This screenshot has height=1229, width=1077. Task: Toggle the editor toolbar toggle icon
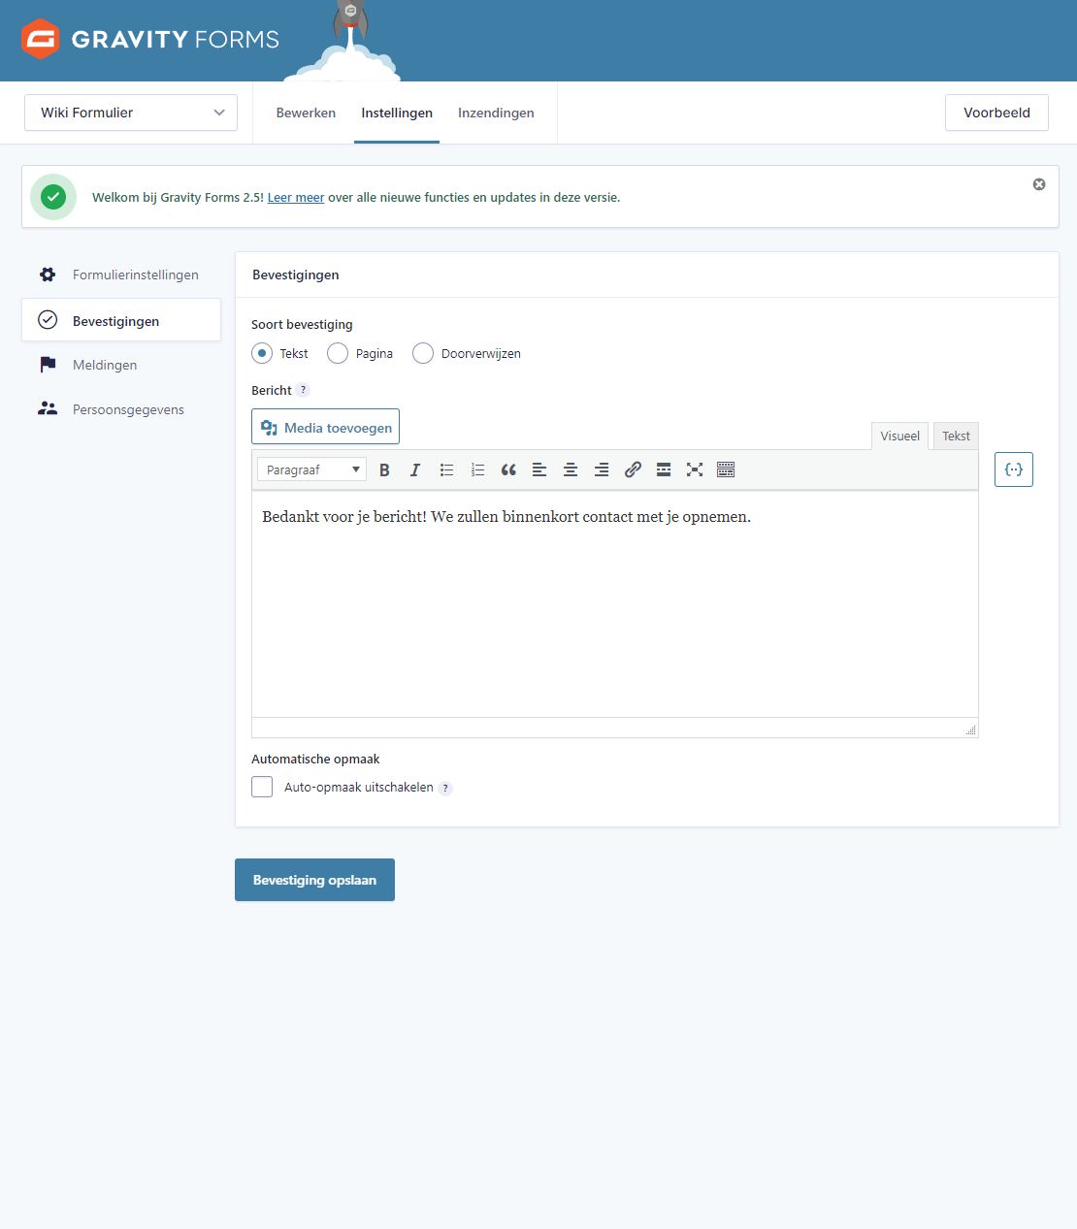coord(726,470)
